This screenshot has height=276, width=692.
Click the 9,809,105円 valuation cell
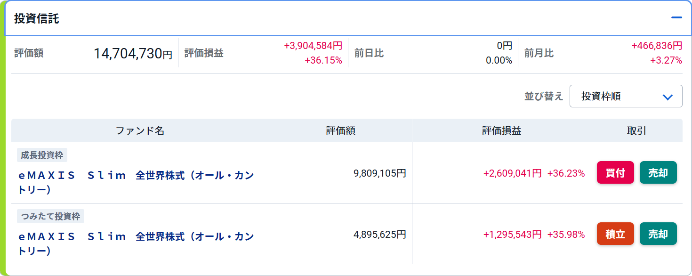(x=380, y=173)
